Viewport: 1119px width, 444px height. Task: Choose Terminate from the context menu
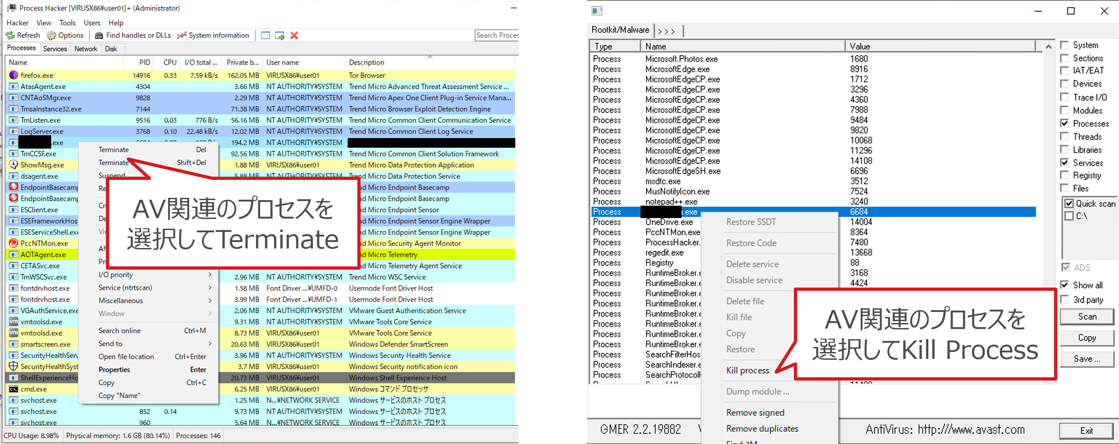pos(114,150)
